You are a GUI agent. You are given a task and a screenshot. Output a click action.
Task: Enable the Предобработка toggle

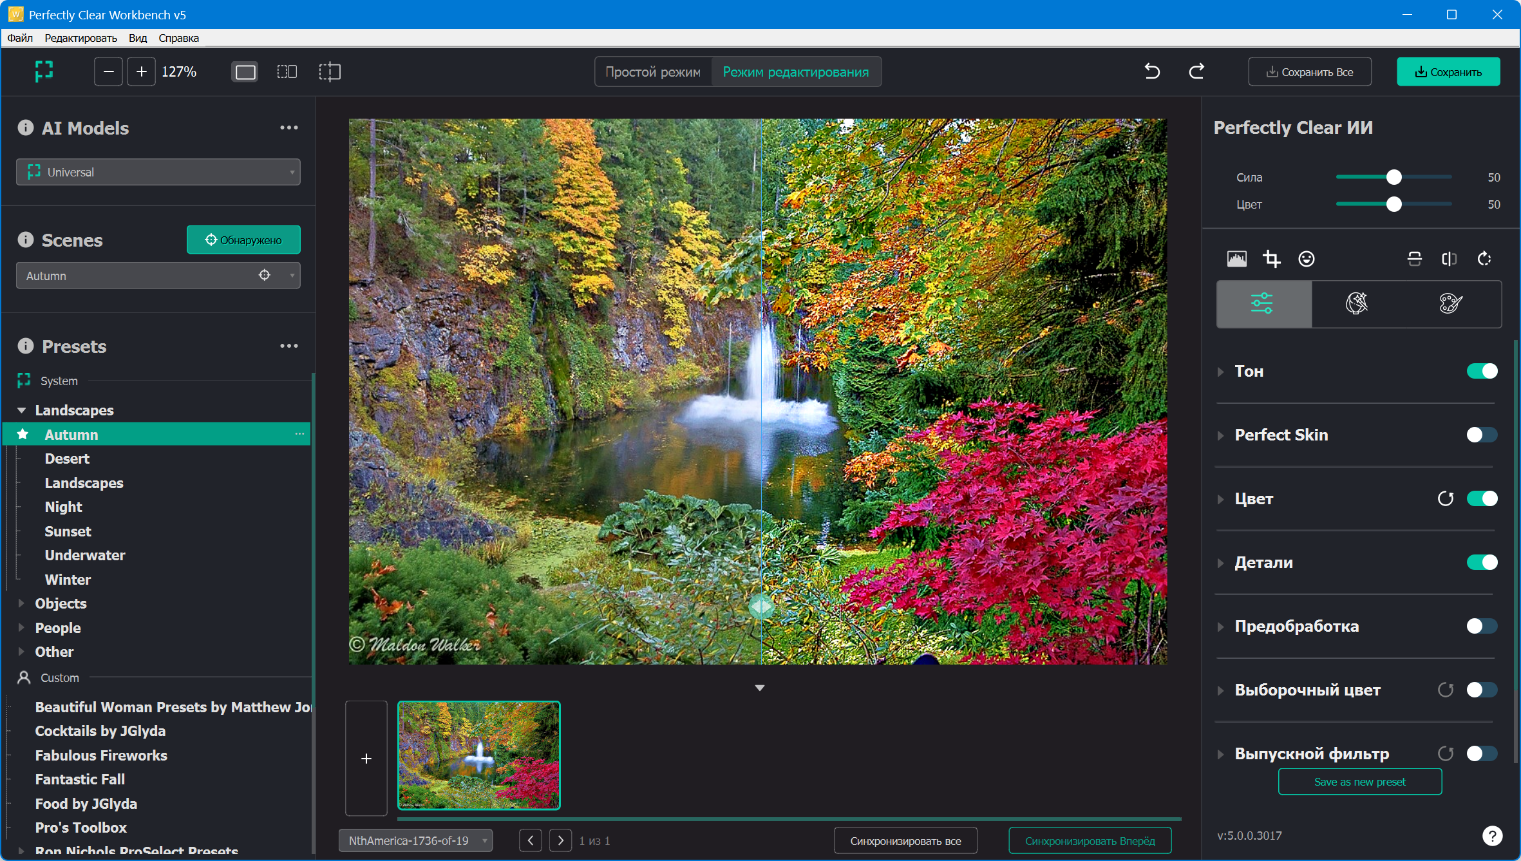[1481, 626]
